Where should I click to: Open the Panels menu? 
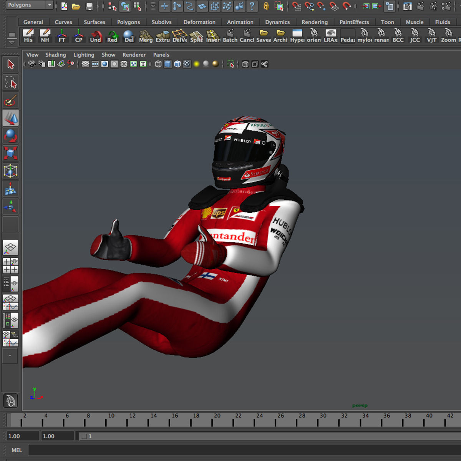[161, 55]
